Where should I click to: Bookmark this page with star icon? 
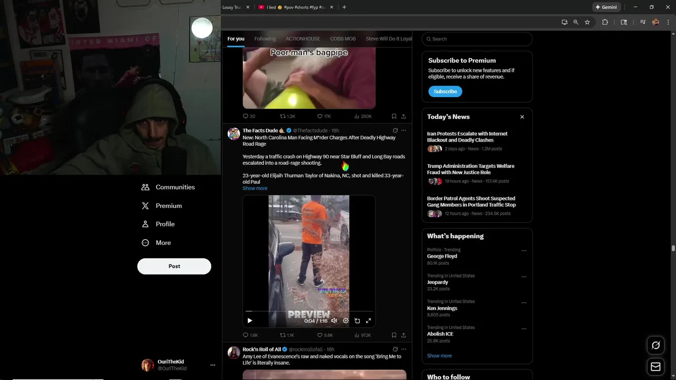(587, 22)
